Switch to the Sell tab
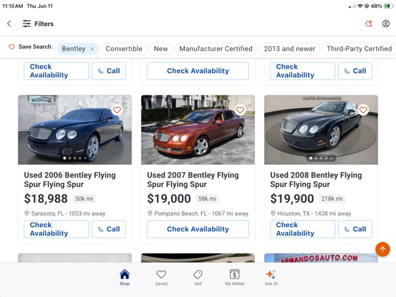This screenshot has height=297, width=396. 198,278
